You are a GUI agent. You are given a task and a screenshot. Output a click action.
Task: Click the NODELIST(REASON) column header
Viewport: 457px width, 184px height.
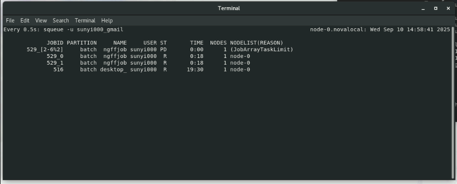click(257, 43)
